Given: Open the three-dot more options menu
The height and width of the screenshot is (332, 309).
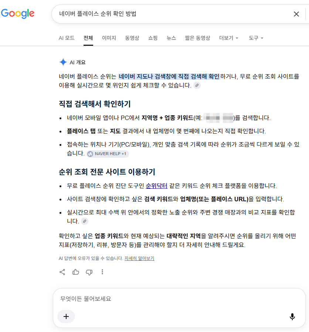Looking at the screenshot, I should point(102,272).
